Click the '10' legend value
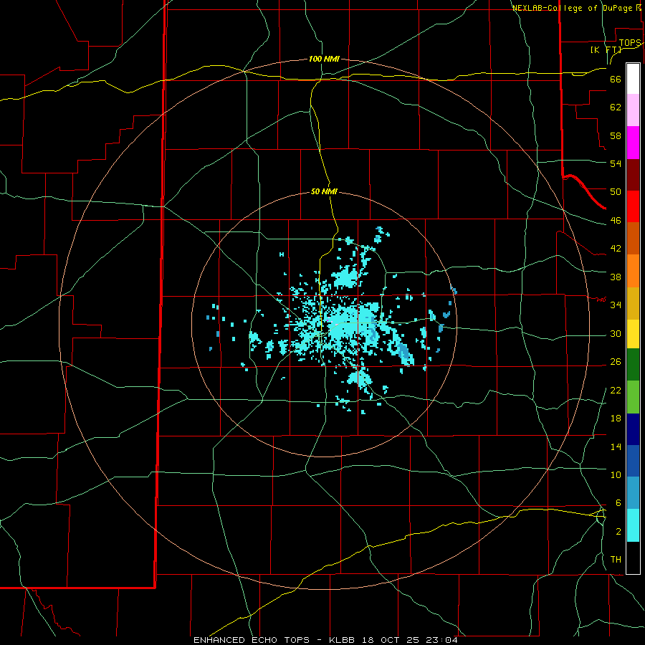The height and width of the screenshot is (645, 645). point(616,474)
